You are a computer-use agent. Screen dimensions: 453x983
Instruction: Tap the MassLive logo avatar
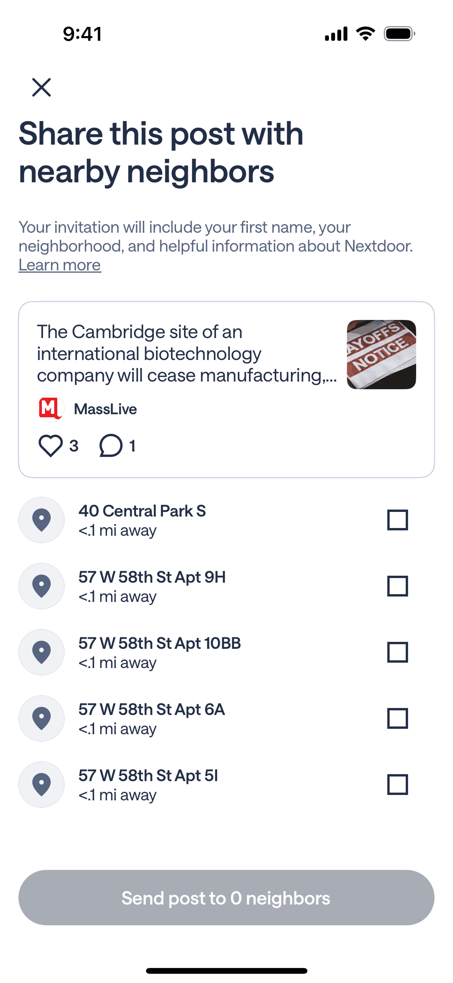(x=50, y=408)
